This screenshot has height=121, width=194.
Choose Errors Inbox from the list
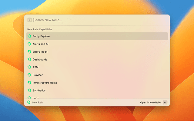[40, 52]
